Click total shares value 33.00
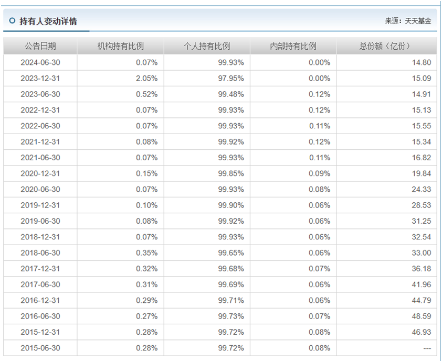Viewport: 442px width, 362px height. click(422, 253)
